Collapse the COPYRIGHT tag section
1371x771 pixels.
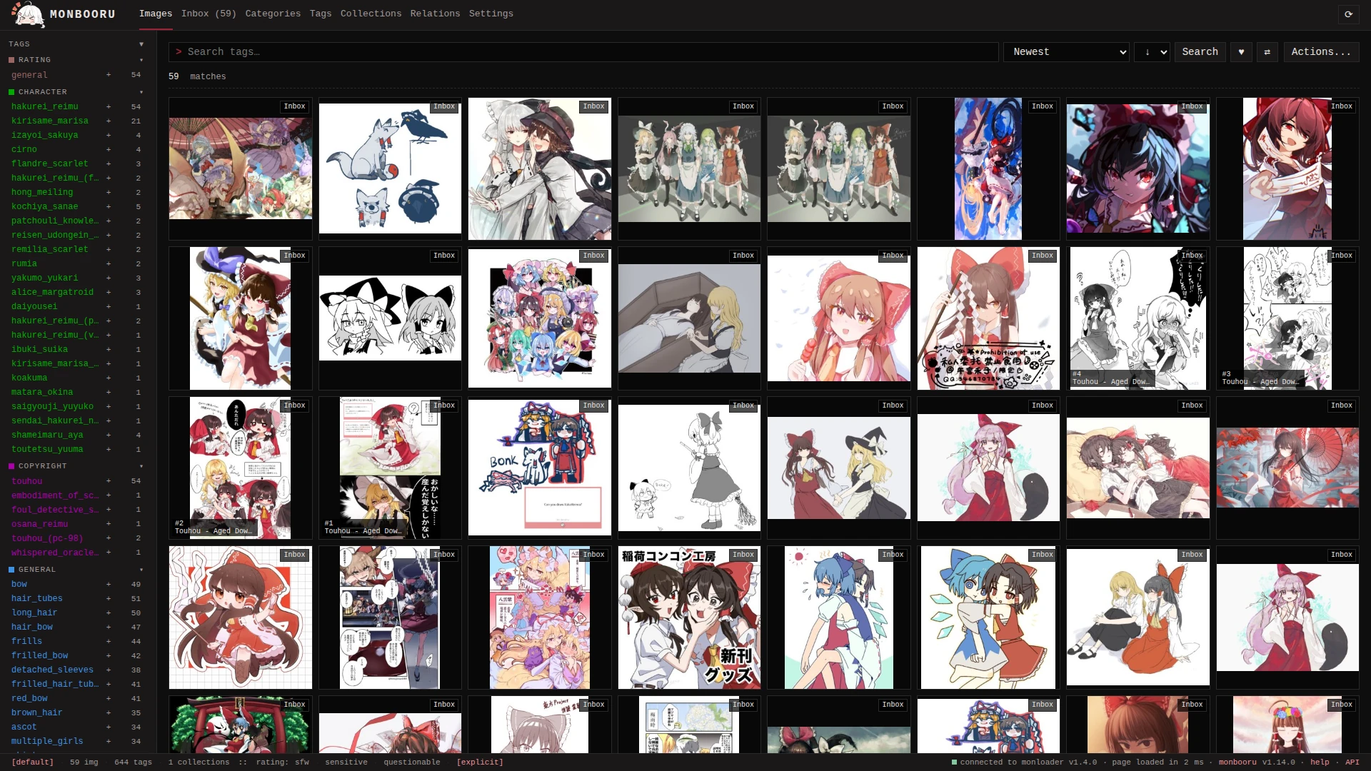pyautogui.click(x=141, y=466)
